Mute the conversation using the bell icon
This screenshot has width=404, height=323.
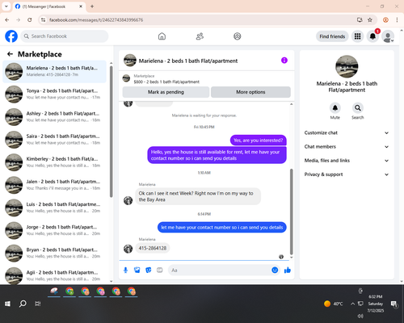(335, 108)
